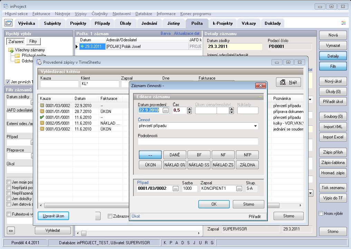
Task: Click horizontal scrollbar thumb under Pošta list
Action: click(x=84, y=234)
